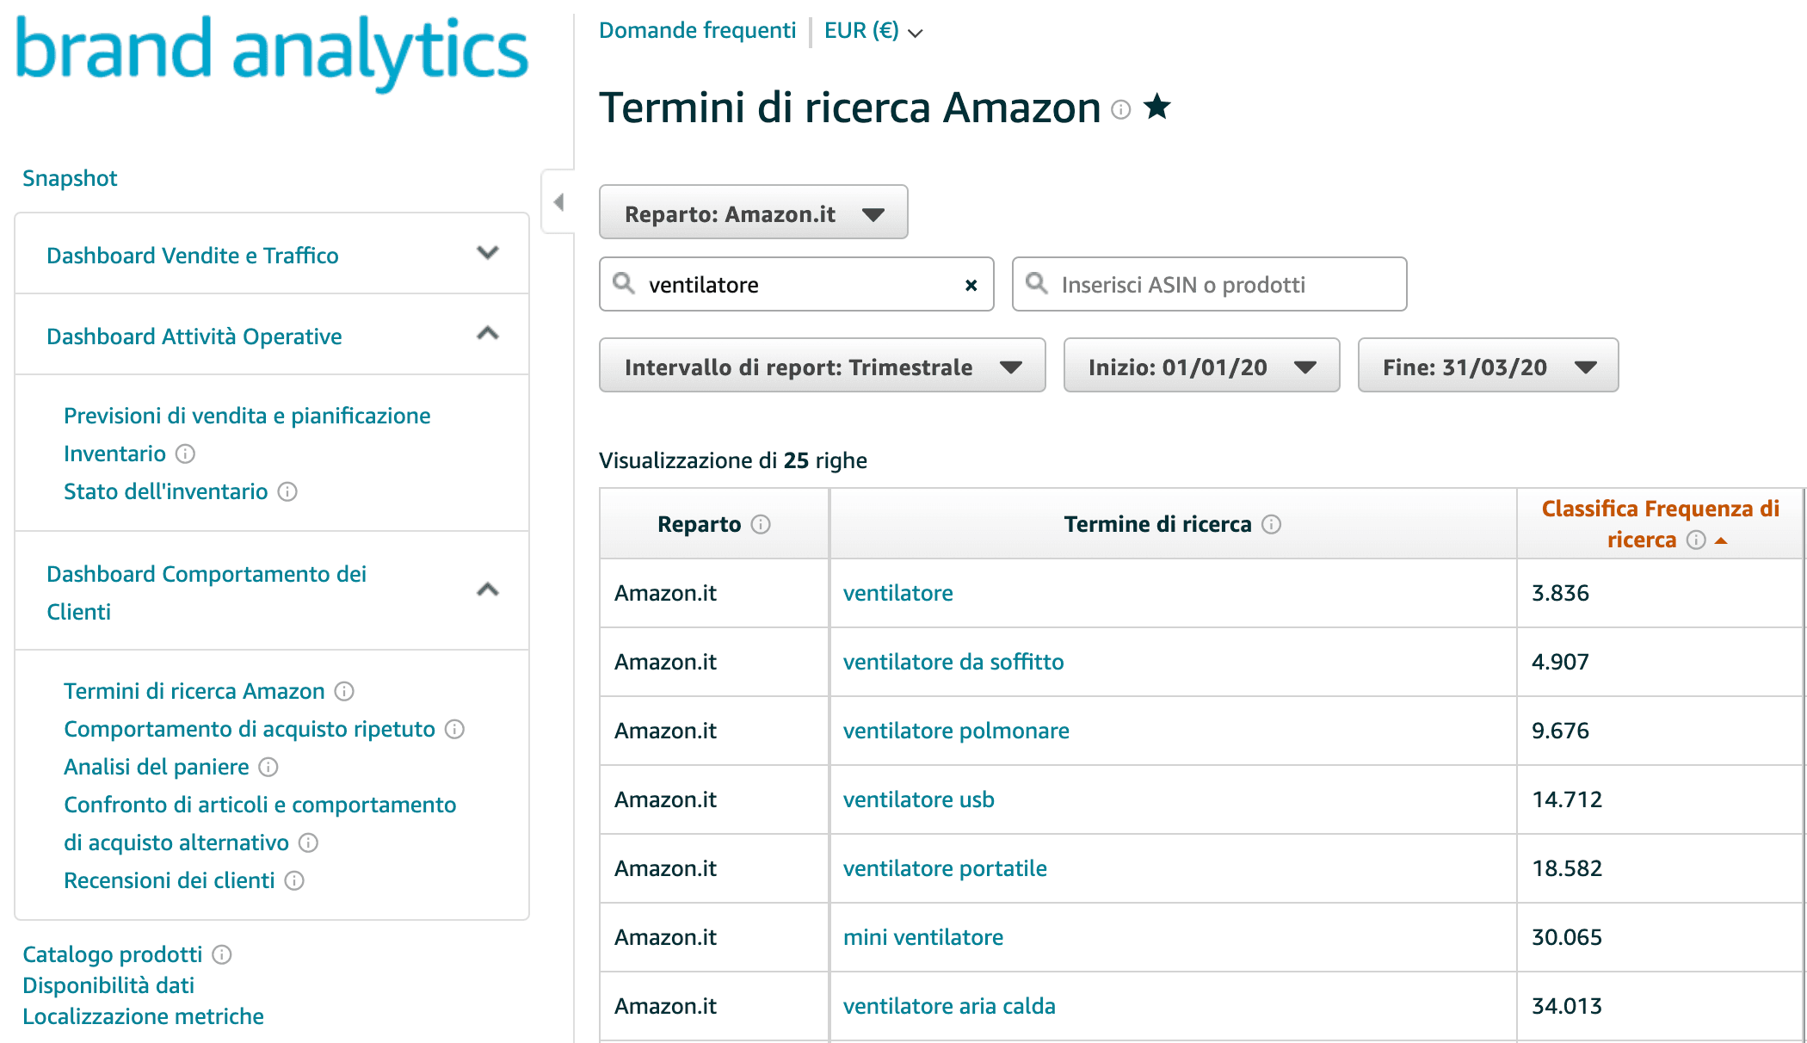Sort by Classifica Frequenza di ricerca arrow
This screenshot has height=1043, width=1807.
(1721, 540)
